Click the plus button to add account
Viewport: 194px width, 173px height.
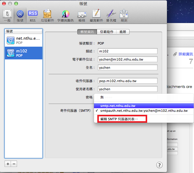click(x=8, y=164)
